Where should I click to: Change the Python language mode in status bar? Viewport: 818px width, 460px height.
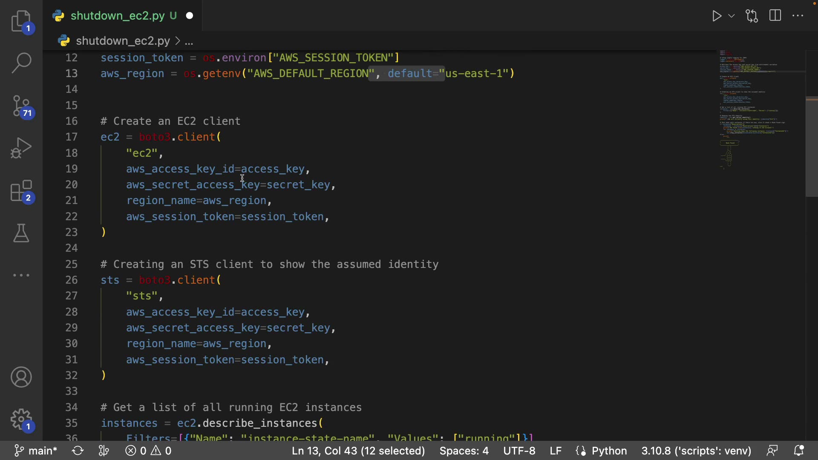(x=609, y=451)
